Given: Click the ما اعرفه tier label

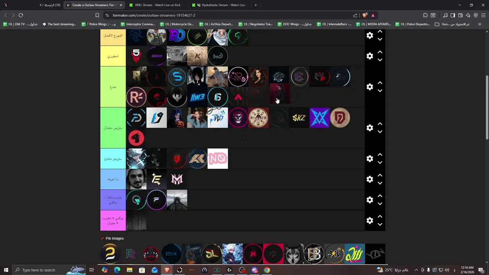Looking at the screenshot, I should tap(113, 180).
